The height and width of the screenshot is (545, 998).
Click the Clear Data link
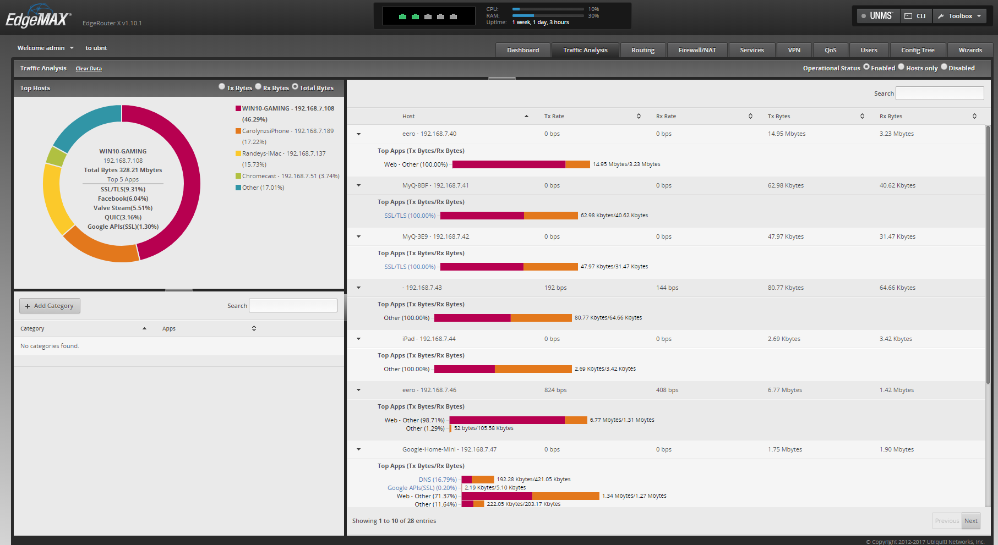(x=89, y=69)
